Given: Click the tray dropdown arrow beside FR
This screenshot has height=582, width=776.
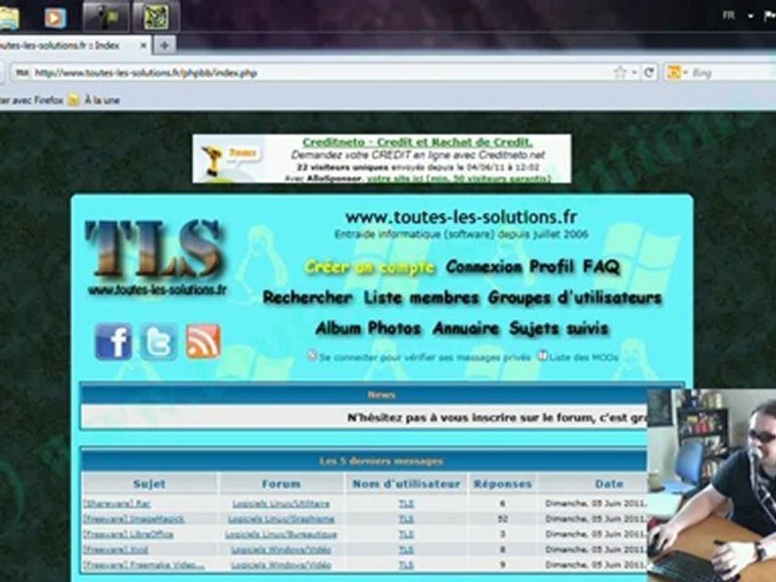Looking at the screenshot, I should pyautogui.click(x=750, y=16).
